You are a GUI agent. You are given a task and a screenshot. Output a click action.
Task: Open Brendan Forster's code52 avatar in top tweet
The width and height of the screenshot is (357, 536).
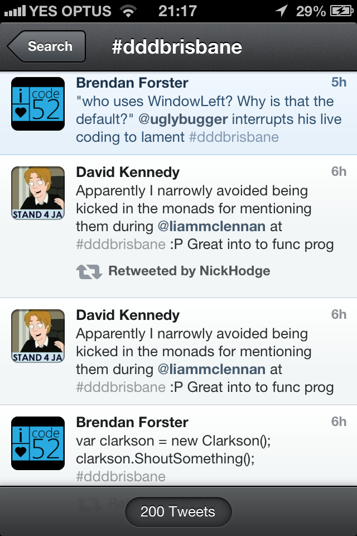coord(38,104)
